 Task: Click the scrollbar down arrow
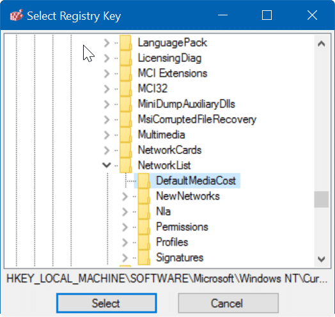[x=322, y=259]
